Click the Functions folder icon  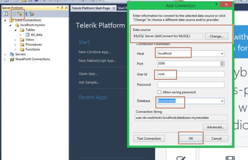(x=22, y=49)
